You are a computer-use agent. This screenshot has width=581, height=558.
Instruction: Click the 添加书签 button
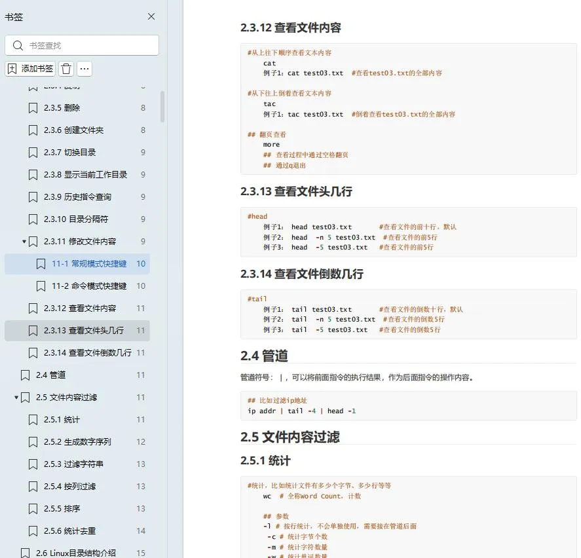pos(30,69)
